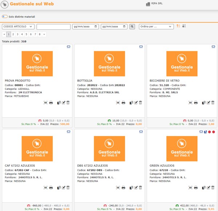The width and height of the screenshot is (218, 211).
Task: Open the BOTTIGLIA product thumbnail
Action: (x=109, y=64)
